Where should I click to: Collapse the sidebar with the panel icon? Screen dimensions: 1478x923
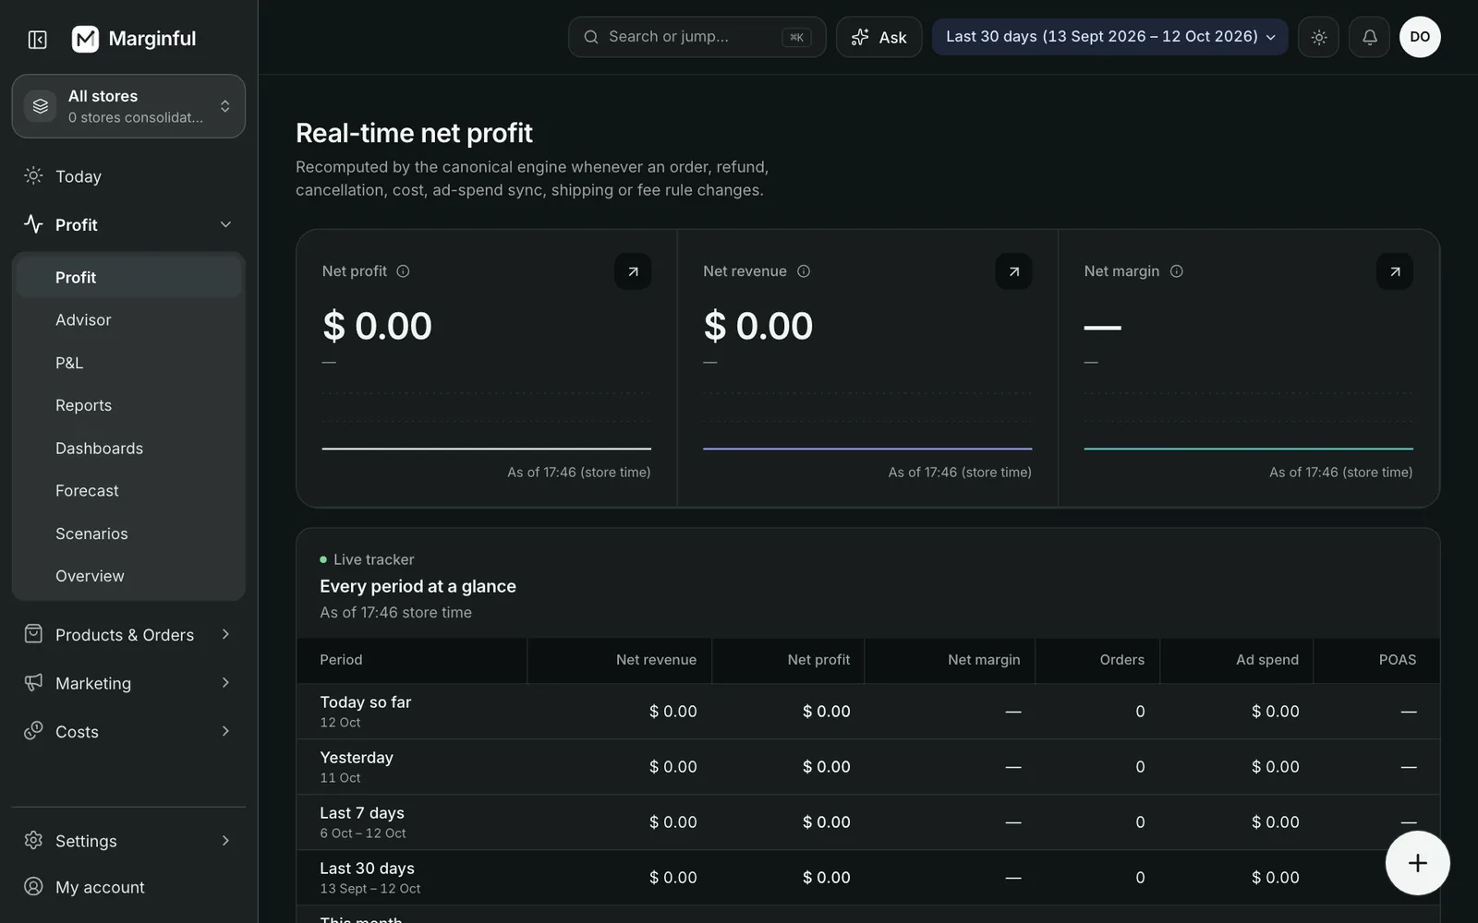click(x=38, y=39)
